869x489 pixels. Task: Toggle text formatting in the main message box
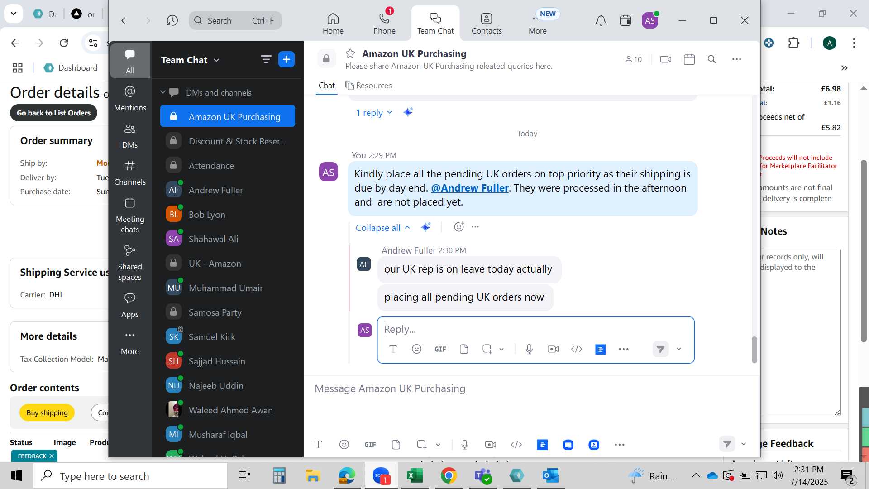318,445
